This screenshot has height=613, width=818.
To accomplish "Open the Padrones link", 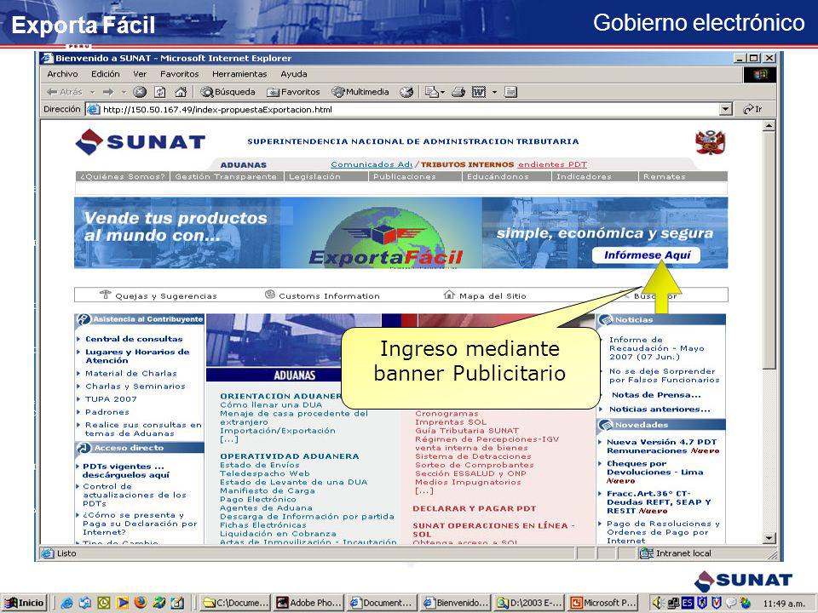I will coord(107,412).
